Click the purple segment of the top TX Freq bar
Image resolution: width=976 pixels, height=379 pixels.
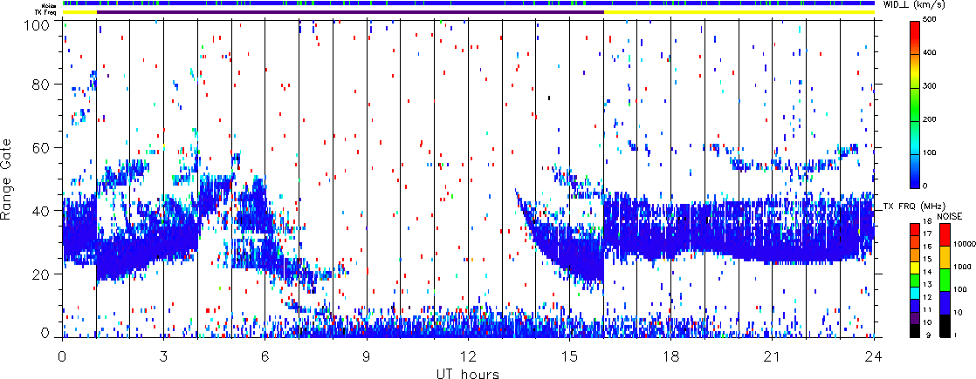click(x=350, y=12)
